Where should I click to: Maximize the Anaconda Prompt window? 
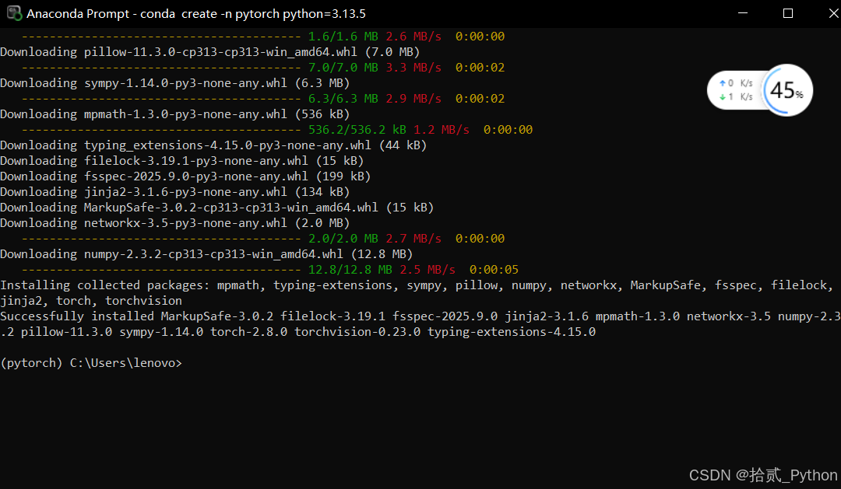(x=788, y=13)
